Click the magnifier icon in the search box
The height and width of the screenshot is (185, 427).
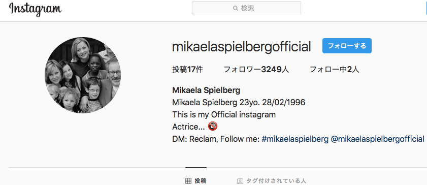[x=236, y=9]
